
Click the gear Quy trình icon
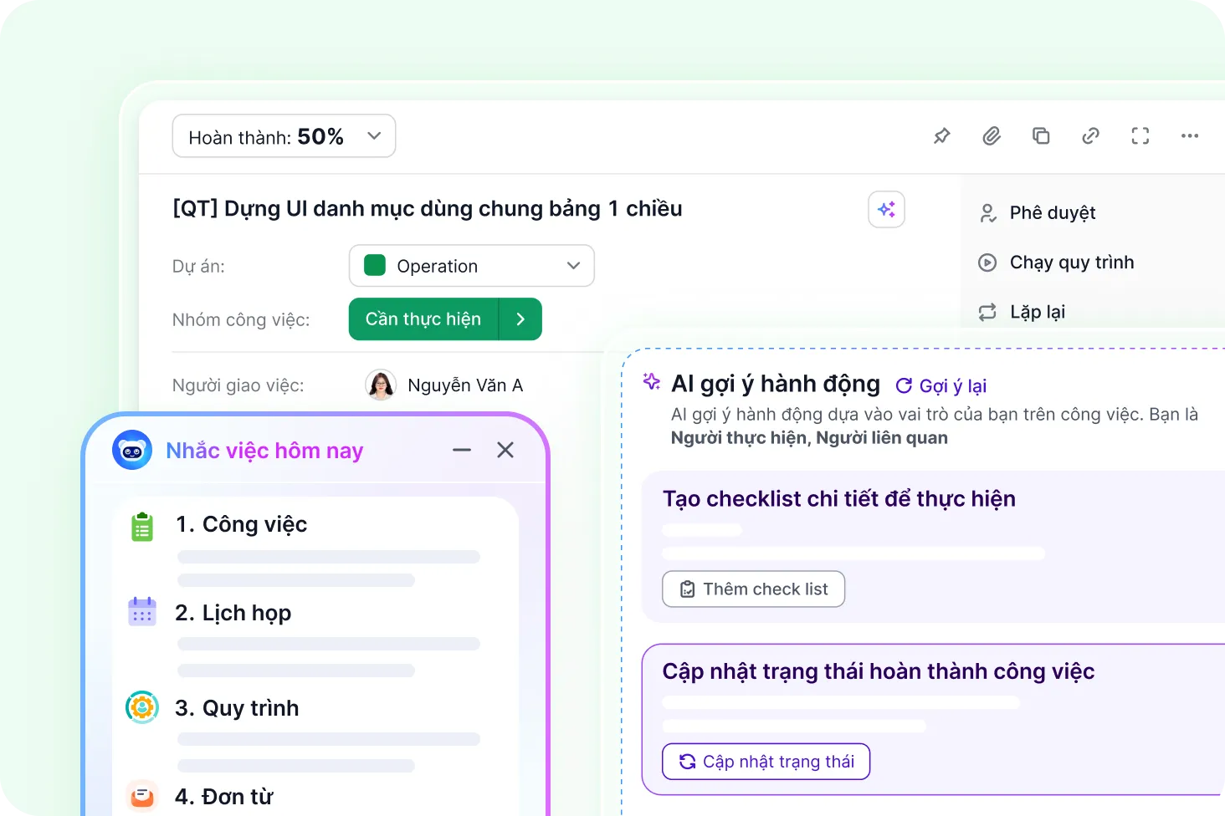142,707
